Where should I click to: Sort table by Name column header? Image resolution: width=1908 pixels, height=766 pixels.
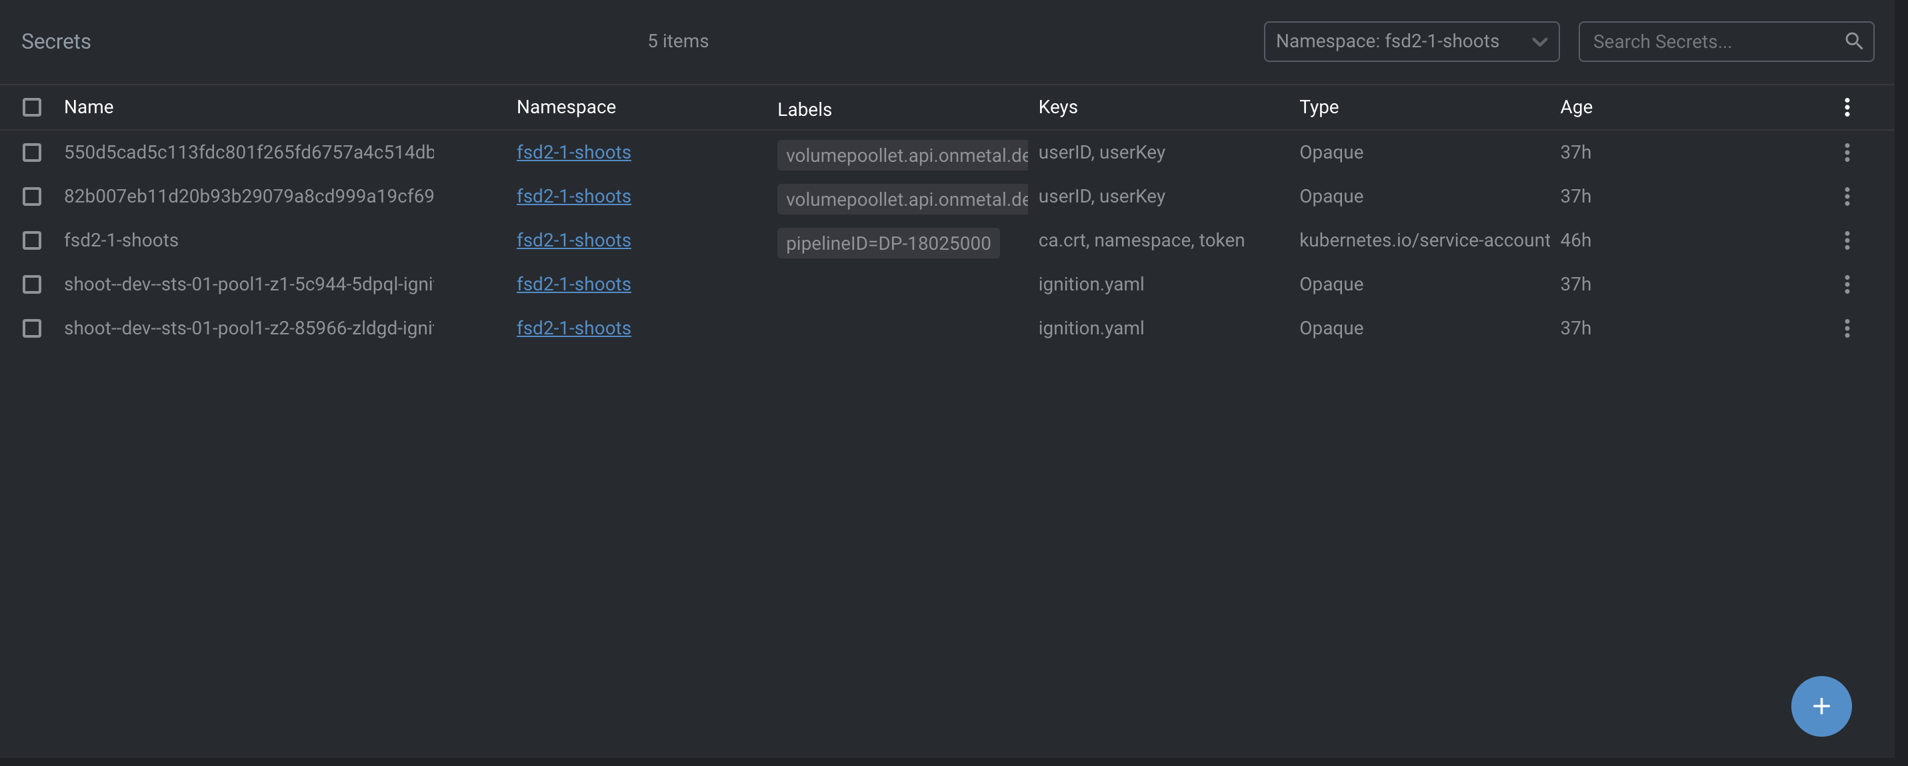pos(89,107)
